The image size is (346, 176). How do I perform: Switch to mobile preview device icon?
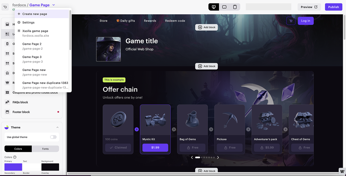click(x=235, y=7)
